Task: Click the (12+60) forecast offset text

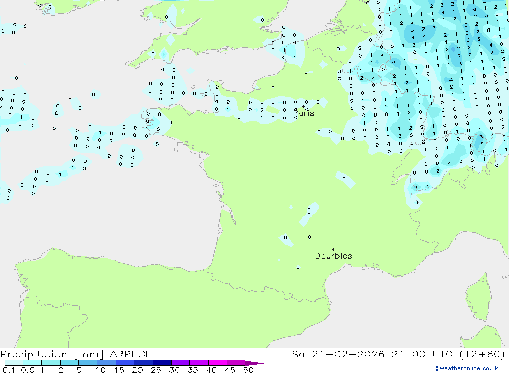Action: click(x=483, y=354)
